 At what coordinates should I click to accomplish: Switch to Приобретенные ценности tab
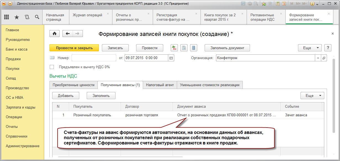coord(73,85)
